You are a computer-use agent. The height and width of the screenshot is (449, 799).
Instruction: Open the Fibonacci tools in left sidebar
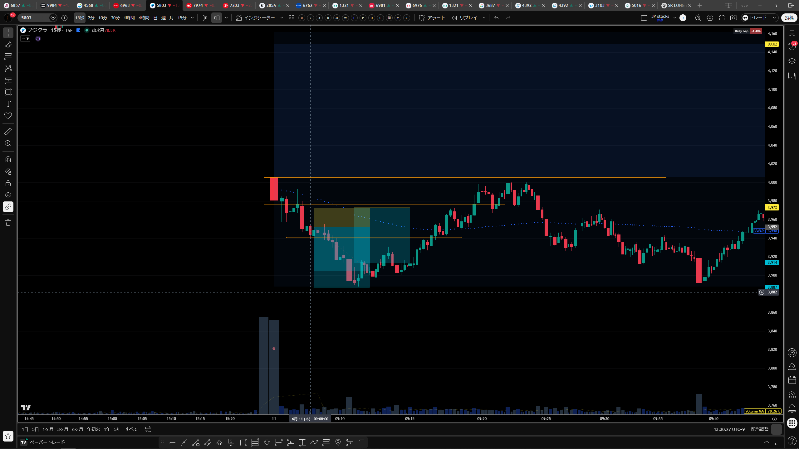(8, 56)
